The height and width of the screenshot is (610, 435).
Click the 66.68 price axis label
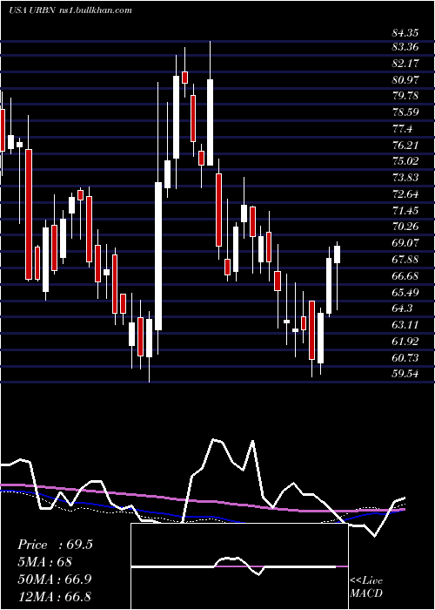point(405,276)
